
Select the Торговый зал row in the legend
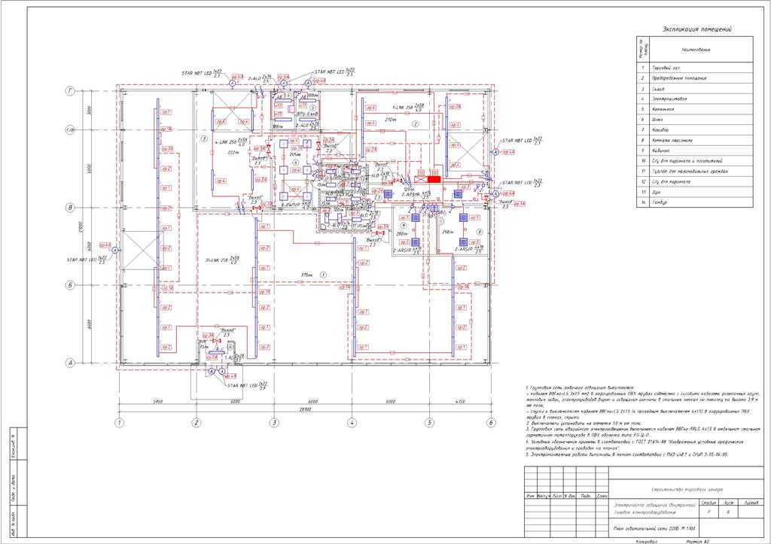click(695, 67)
